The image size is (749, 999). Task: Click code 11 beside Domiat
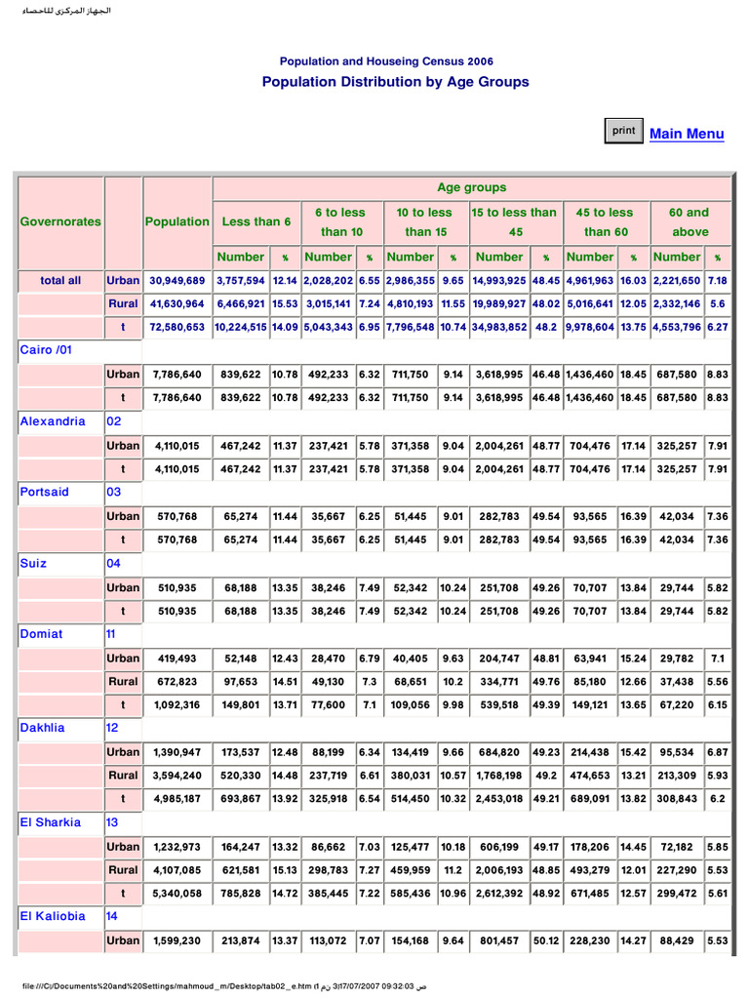point(113,633)
